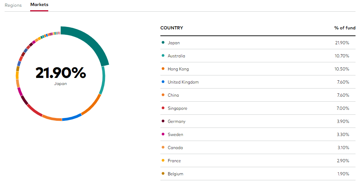
Task: Click the Australia teal legend dot
Action: [163, 56]
